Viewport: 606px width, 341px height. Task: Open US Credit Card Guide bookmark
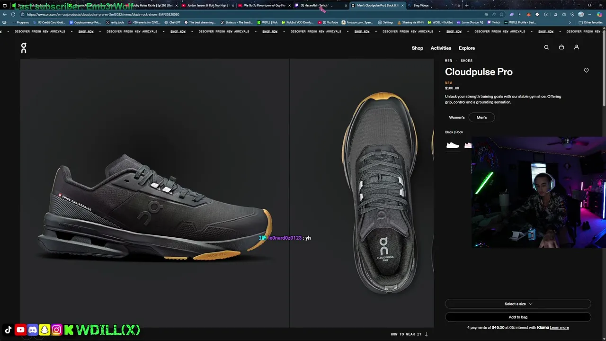49,22
